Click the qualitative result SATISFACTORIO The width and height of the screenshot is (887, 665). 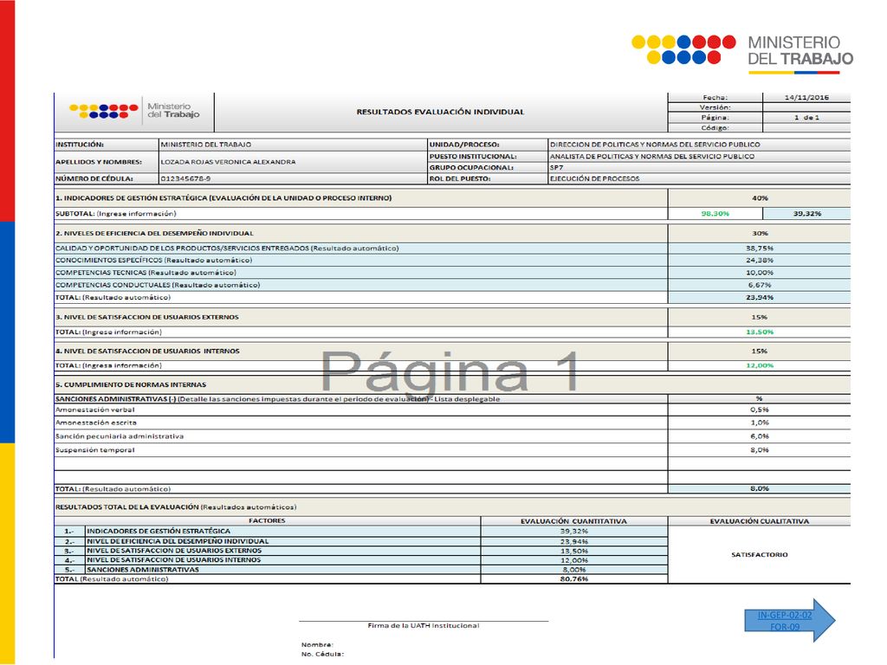coord(759,555)
